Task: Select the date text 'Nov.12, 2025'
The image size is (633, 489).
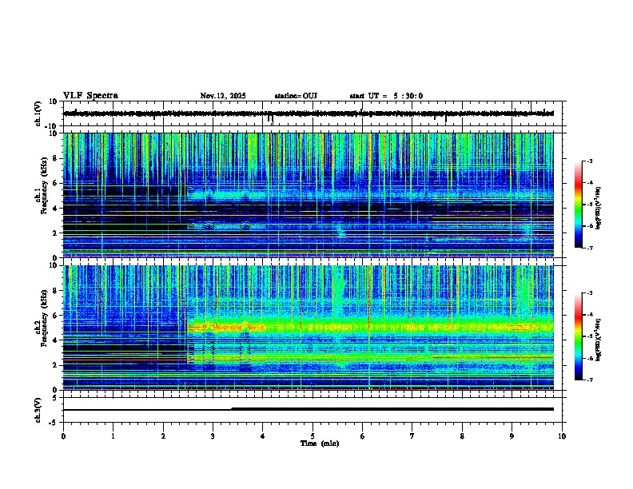Action: click(x=223, y=96)
